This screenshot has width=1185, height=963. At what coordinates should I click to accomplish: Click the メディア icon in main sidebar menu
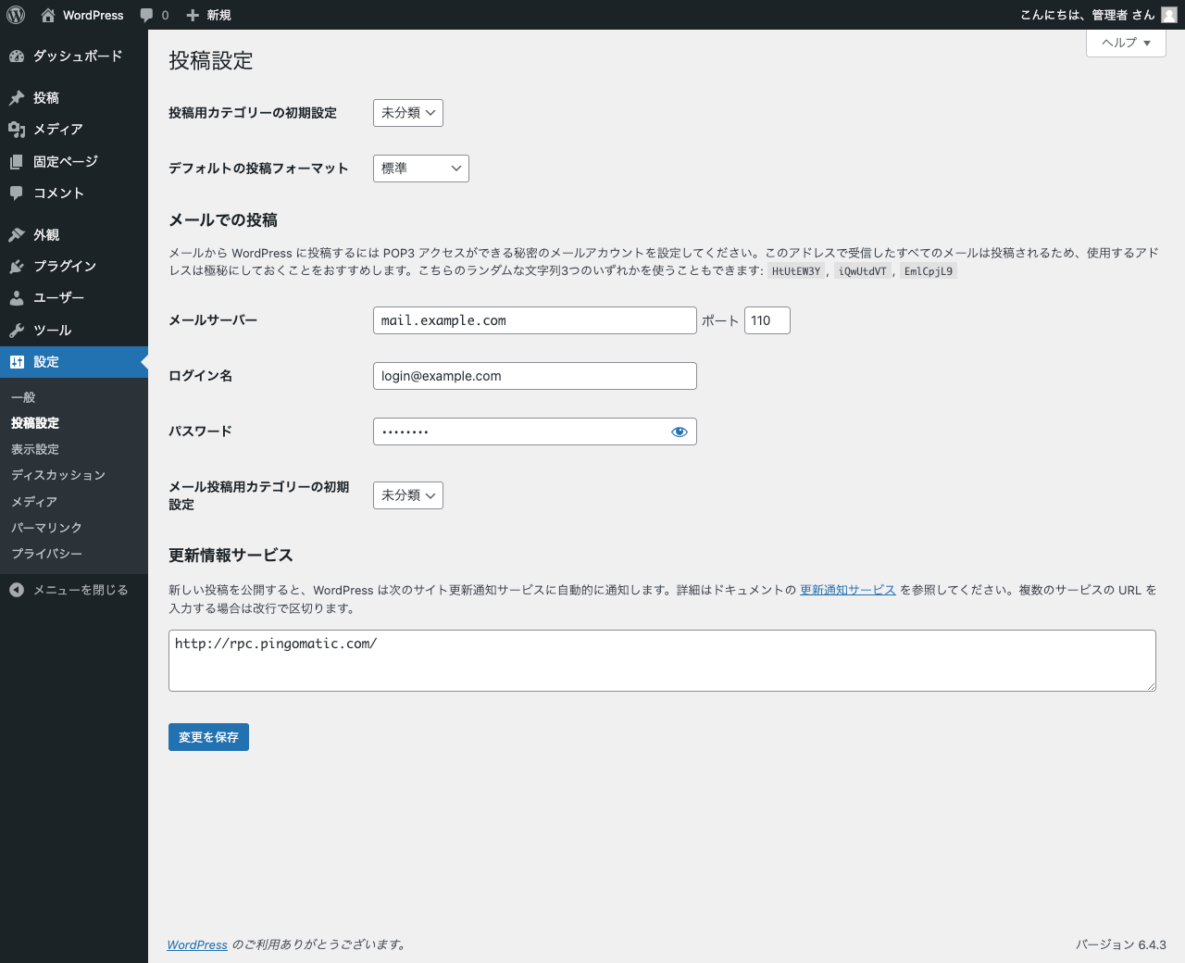pyautogui.click(x=17, y=130)
